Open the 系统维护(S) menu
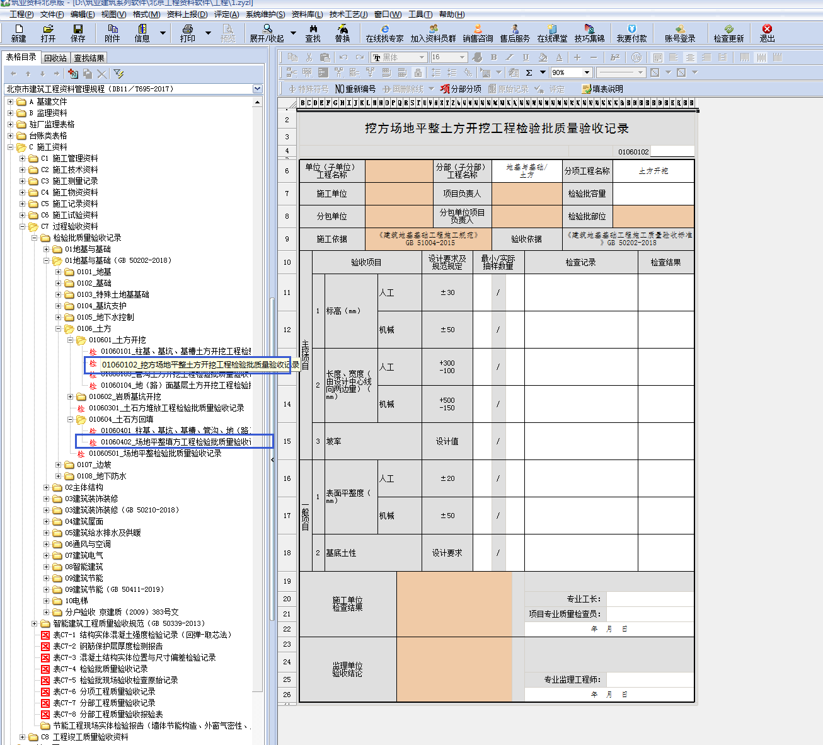Screen dimensions: 823x745 point(265,14)
